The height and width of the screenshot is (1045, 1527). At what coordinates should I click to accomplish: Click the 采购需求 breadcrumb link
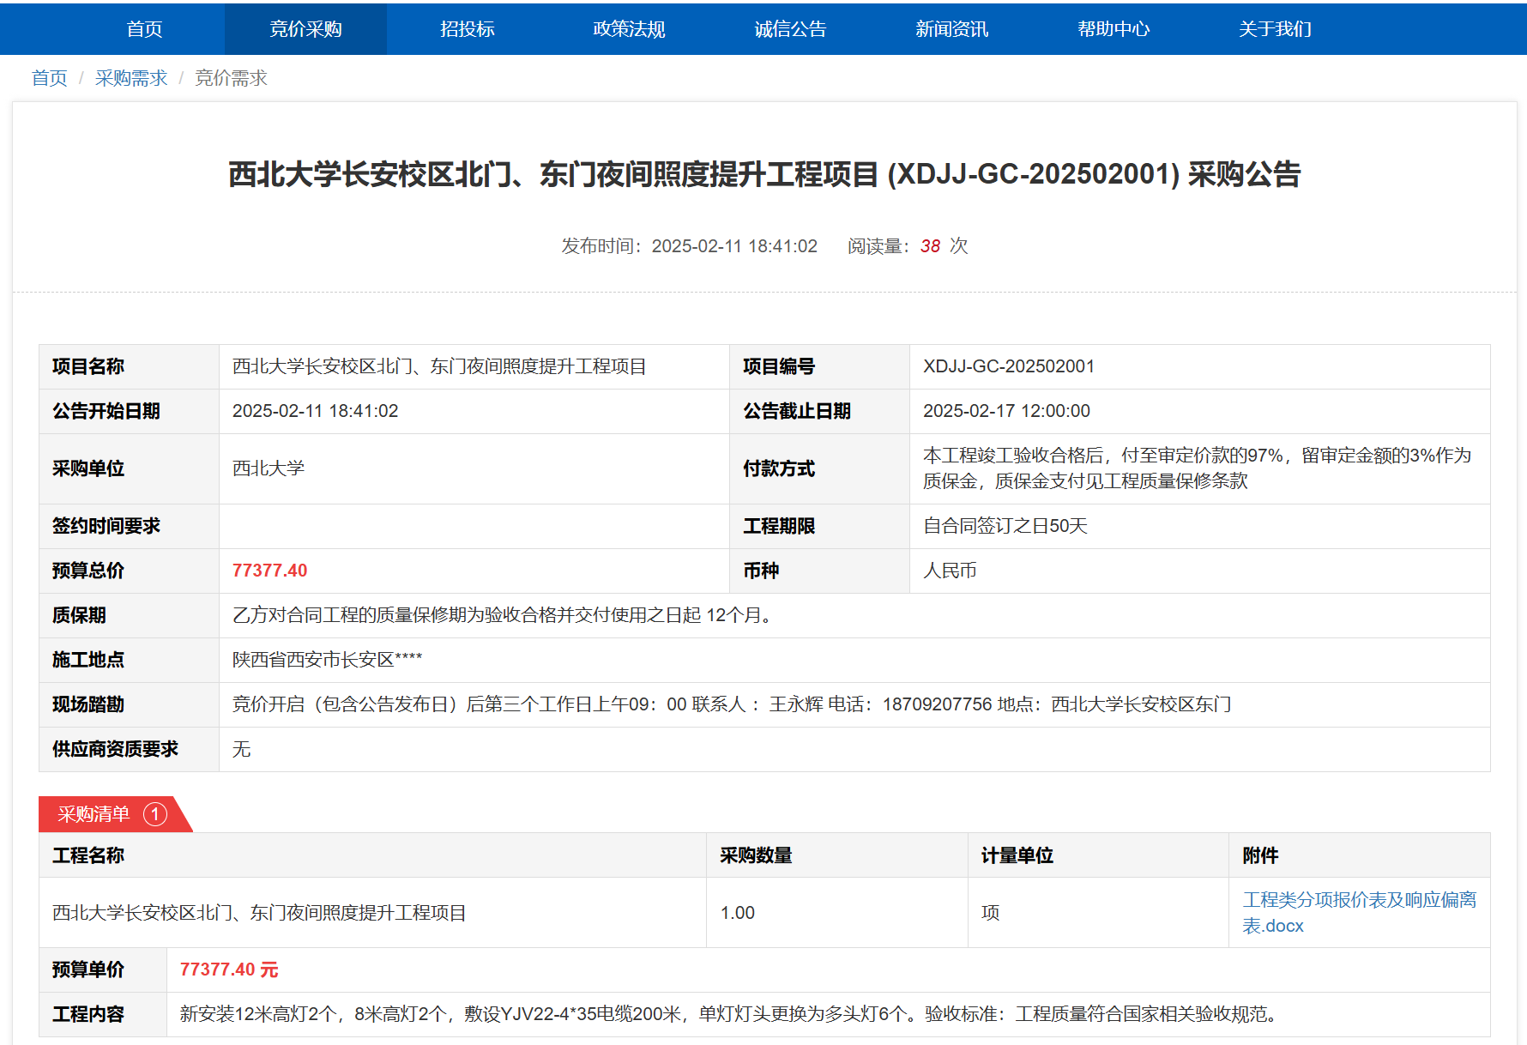coord(131,78)
